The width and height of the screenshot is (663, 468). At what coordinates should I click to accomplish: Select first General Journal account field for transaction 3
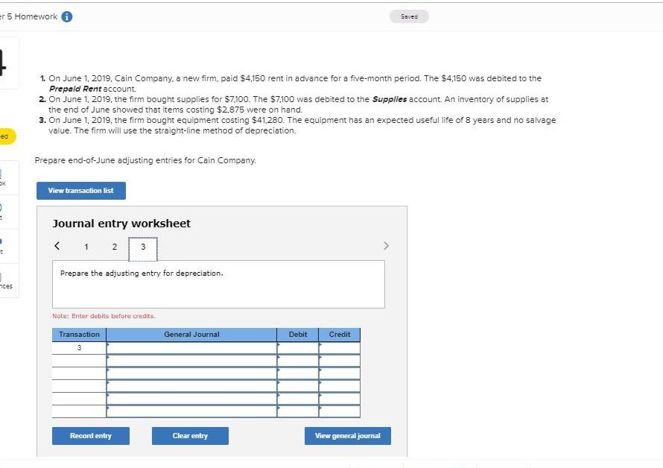pyautogui.click(x=191, y=348)
